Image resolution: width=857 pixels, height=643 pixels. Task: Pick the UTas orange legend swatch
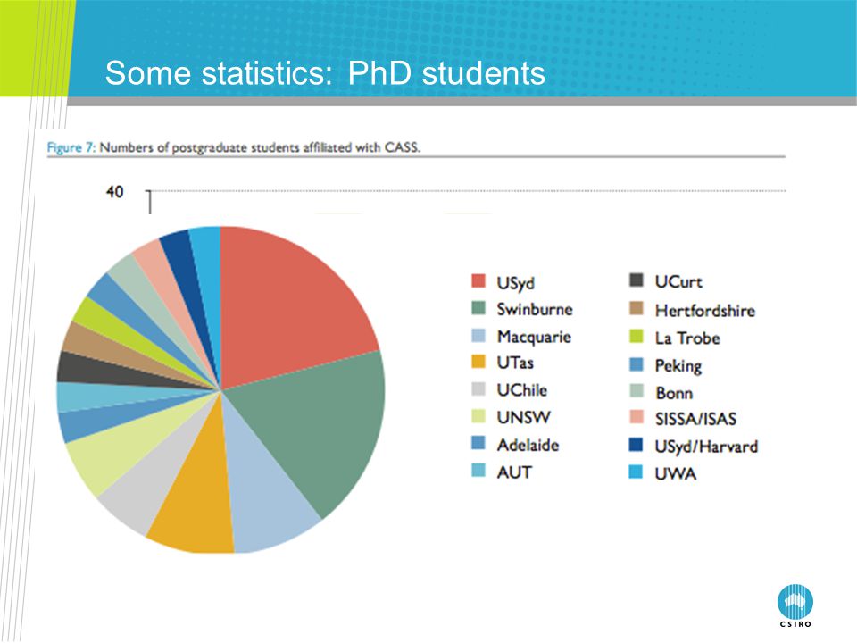tap(478, 362)
